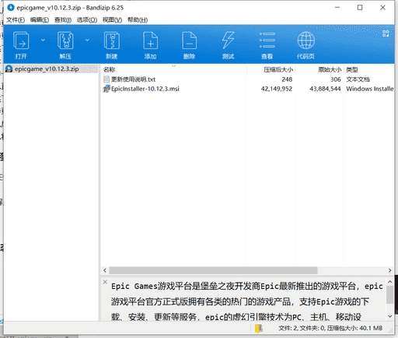Click the 42,149,952 compressed size cell
The width and height of the screenshot is (398, 338).
(x=277, y=89)
